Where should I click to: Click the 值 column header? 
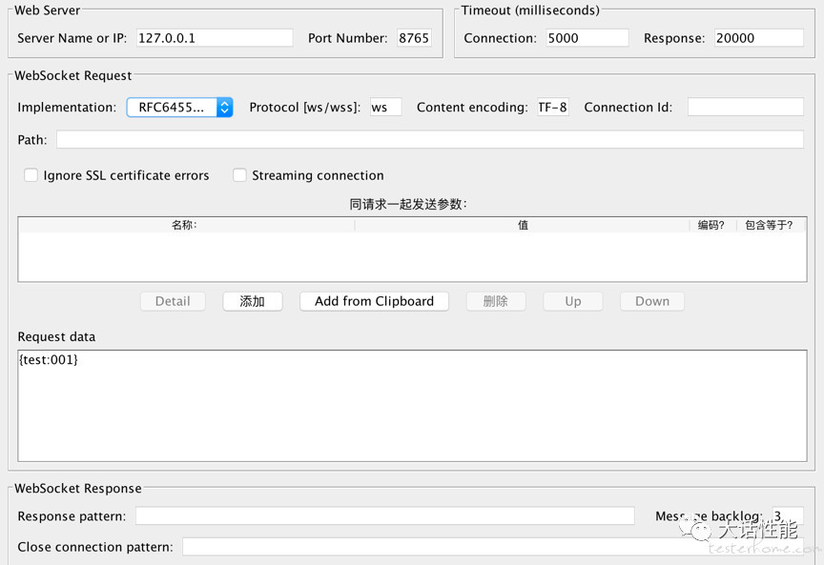523,225
